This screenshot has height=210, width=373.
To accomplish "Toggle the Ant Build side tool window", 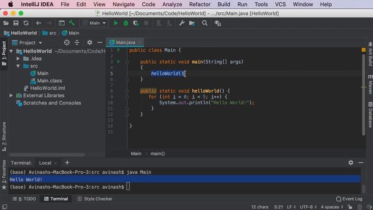I will point(370,54).
